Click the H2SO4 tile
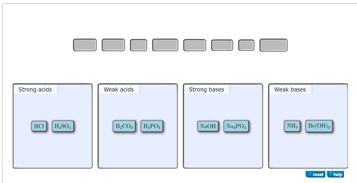The image size is (357, 183). [x=63, y=126]
